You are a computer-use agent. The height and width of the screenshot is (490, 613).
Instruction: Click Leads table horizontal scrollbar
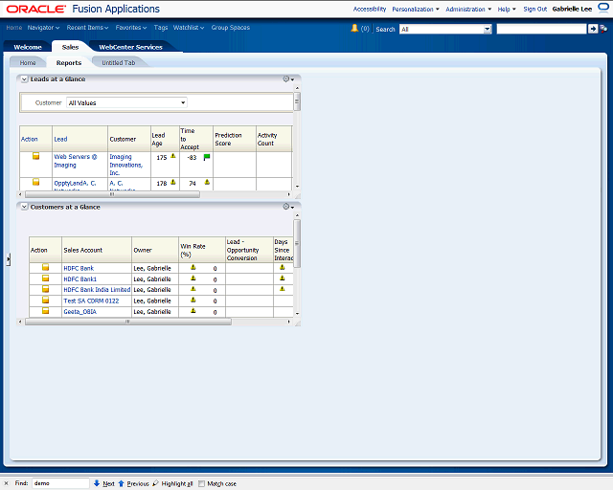pos(112,194)
